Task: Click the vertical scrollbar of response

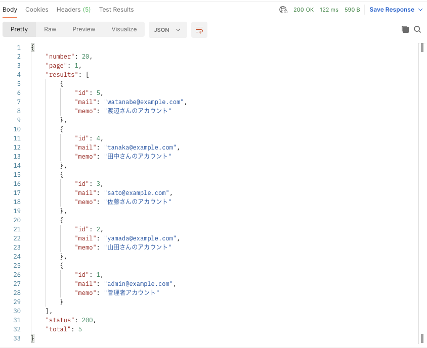Action: pos(422,193)
